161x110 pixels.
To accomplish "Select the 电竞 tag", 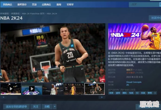I will coord(131,93).
